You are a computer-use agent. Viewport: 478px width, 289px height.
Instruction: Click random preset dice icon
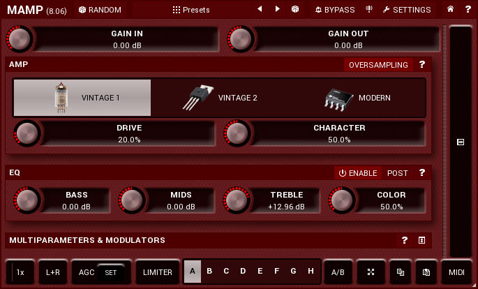coord(294,10)
